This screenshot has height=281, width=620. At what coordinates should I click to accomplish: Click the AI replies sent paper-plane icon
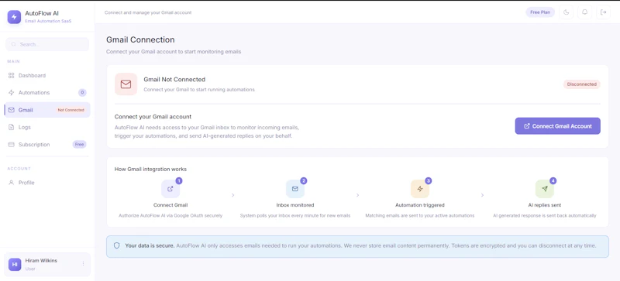[x=545, y=189]
